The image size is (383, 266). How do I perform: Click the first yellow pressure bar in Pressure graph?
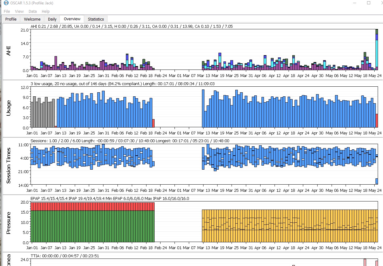click(x=203, y=226)
